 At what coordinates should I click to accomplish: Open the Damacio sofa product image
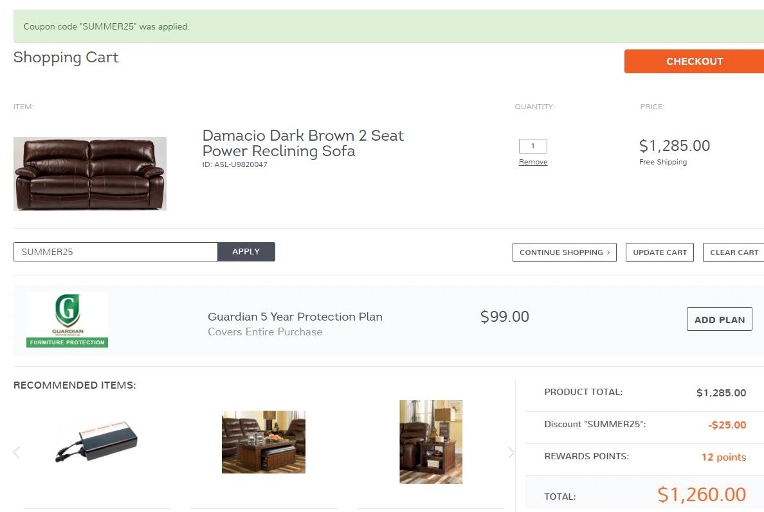(x=90, y=173)
